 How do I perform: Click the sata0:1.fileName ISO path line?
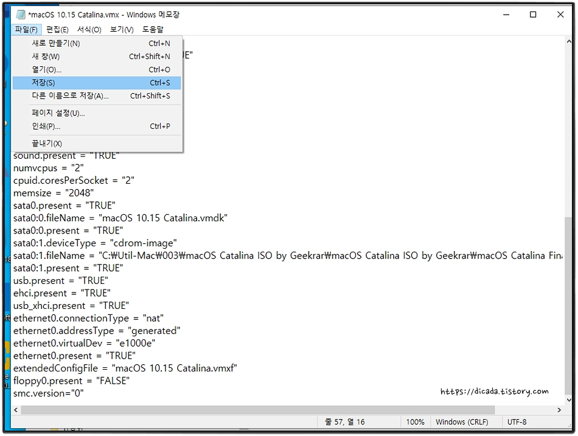(x=288, y=256)
